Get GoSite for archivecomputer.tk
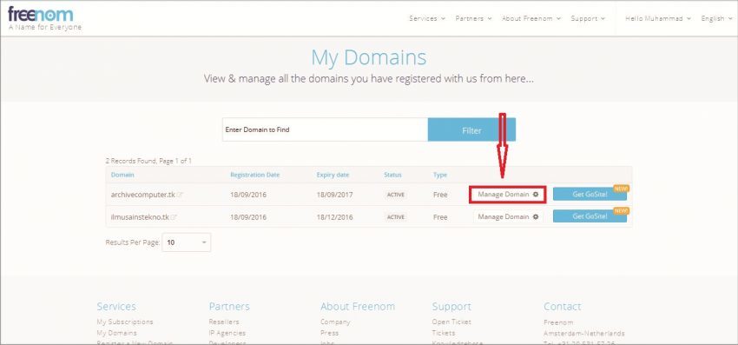 click(590, 194)
